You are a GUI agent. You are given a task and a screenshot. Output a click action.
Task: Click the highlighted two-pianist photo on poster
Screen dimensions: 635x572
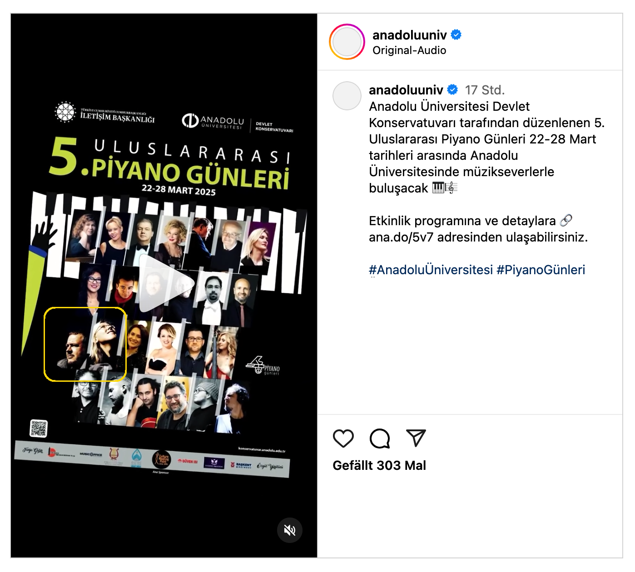pyautogui.click(x=85, y=344)
